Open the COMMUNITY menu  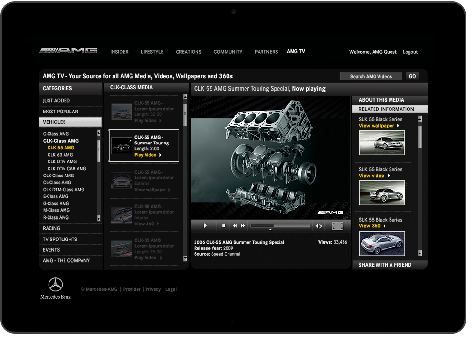pos(228,52)
